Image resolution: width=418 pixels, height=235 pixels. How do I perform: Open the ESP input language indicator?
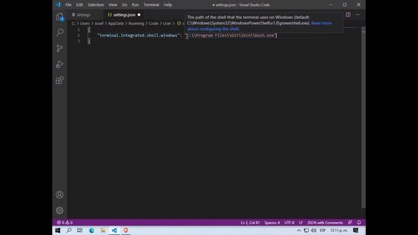point(323,230)
